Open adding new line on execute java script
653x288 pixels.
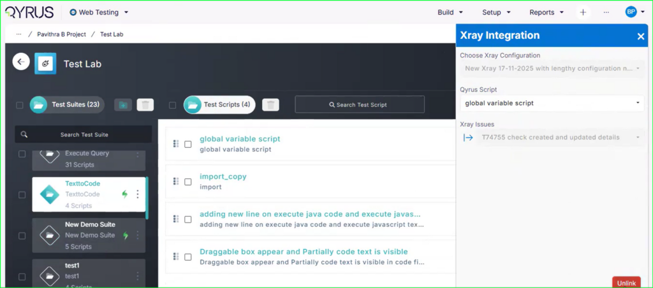(x=310, y=214)
